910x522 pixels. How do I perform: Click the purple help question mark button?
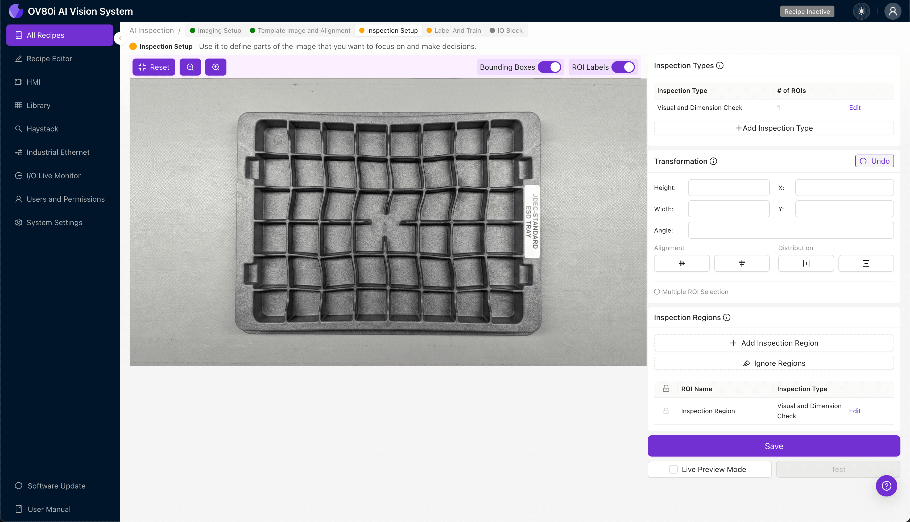[886, 486]
